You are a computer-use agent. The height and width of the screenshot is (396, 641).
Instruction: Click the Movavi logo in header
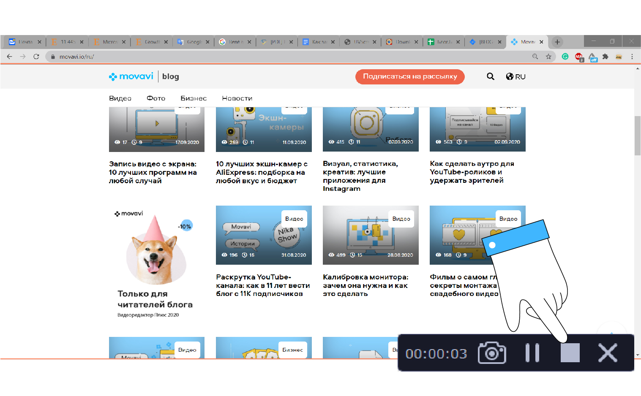click(131, 76)
